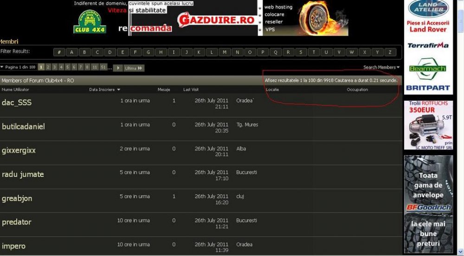Open the Search Members dropdown

coord(381,67)
